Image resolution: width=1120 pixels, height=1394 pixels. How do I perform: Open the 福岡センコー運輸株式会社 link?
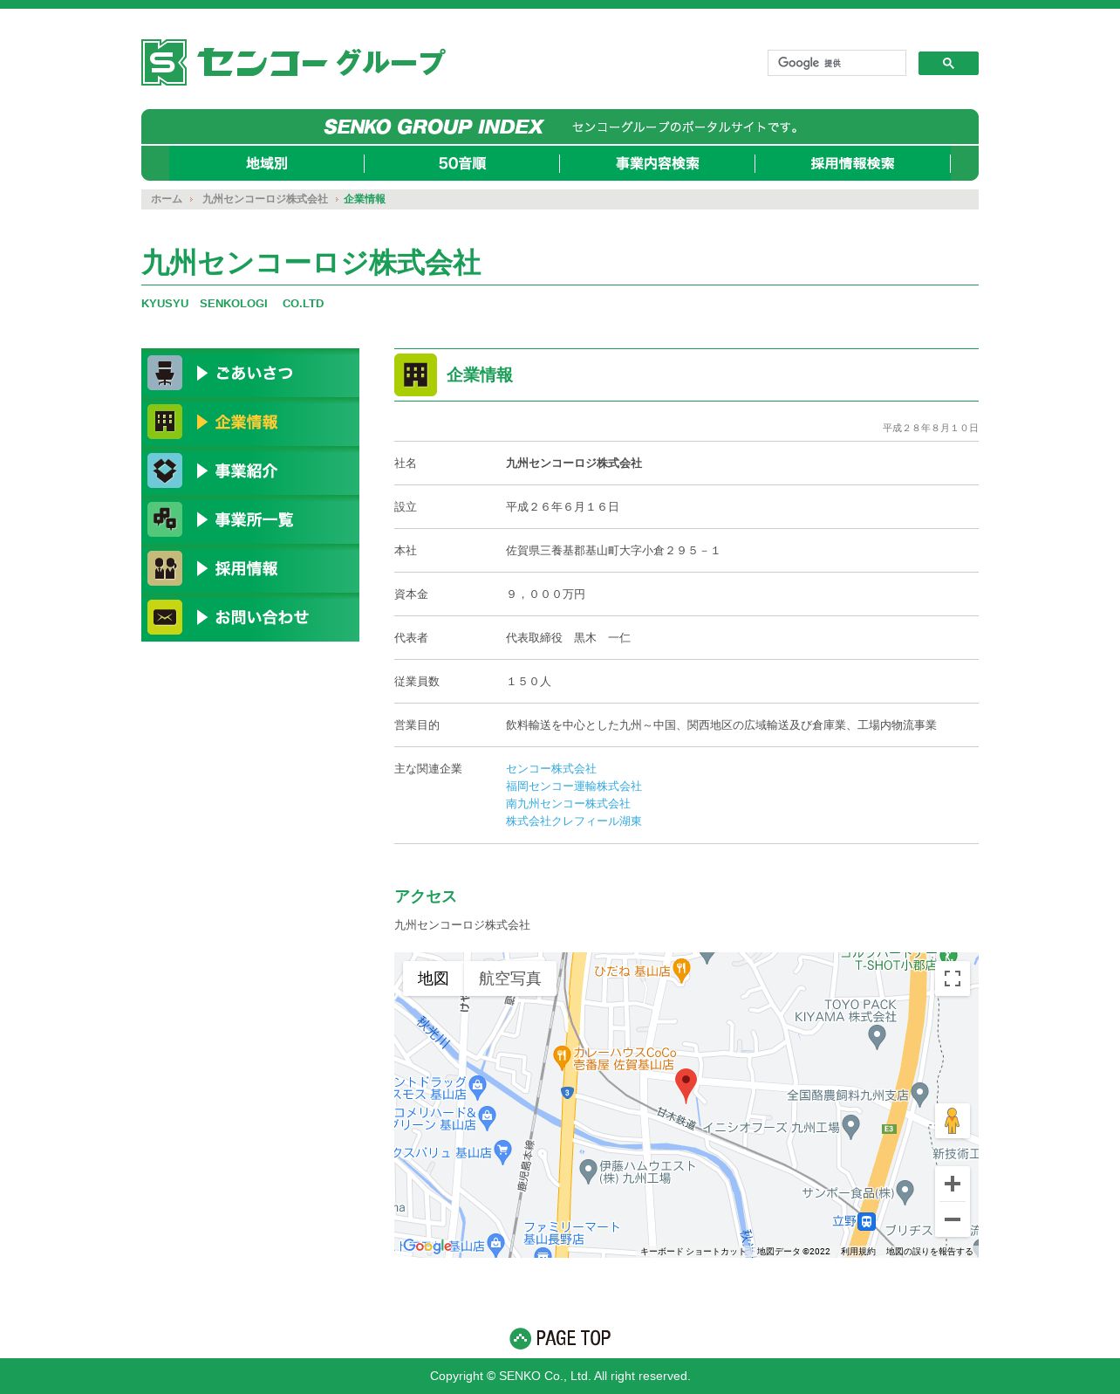[574, 786]
